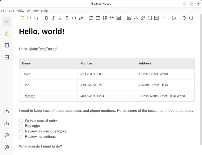
Task: Select the highlighter tool
Action: [x=81, y=18]
